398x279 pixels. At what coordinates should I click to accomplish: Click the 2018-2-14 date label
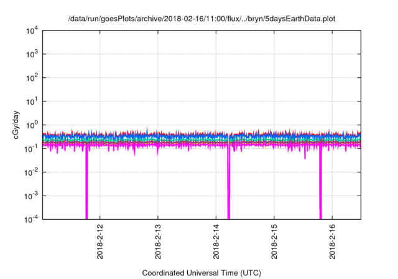pyautogui.click(x=216, y=242)
